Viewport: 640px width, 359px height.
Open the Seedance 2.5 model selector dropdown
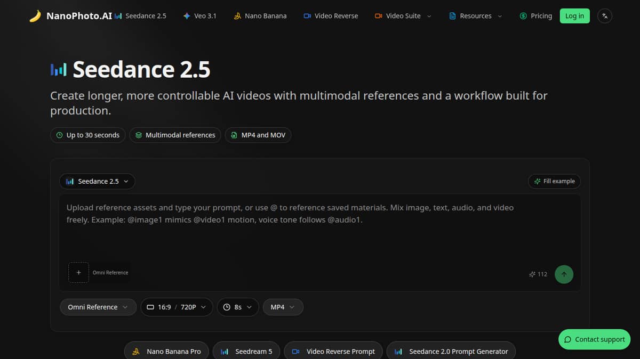point(97,181)
